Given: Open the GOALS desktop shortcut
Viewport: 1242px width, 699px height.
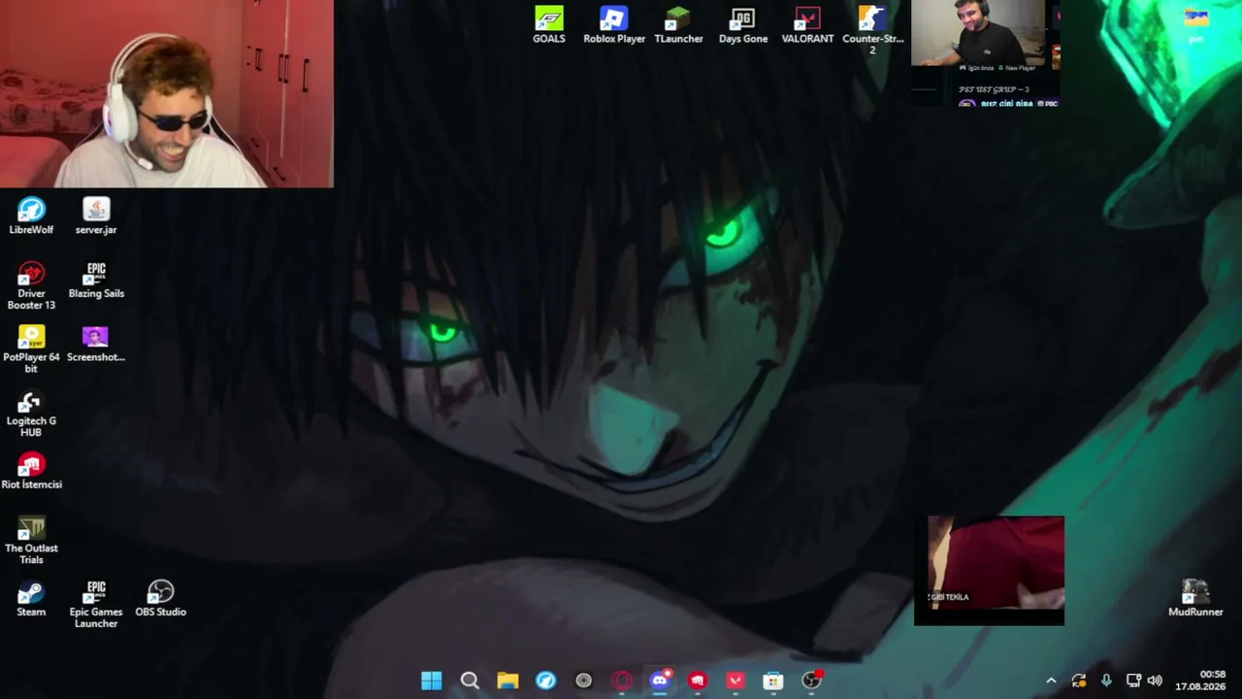Looking at the screenshot, I should (548, 25).
